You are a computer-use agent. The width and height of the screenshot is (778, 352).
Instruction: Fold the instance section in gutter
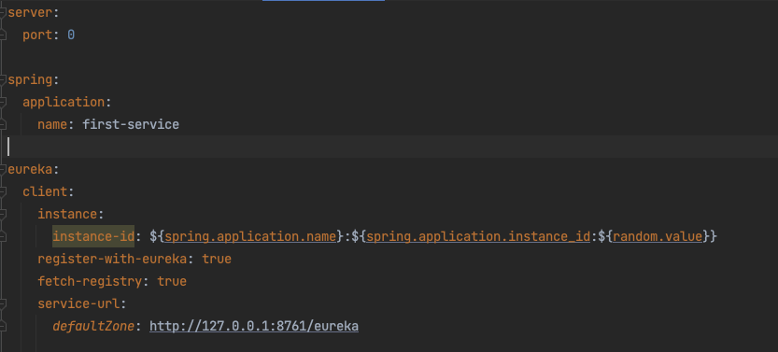(x=3, y=214)
